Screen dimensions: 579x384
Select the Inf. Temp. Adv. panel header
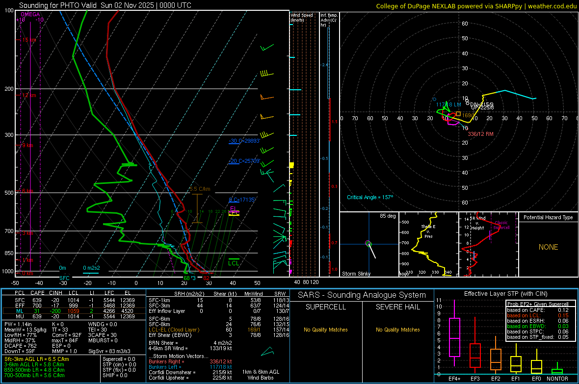tap(329, 20)
